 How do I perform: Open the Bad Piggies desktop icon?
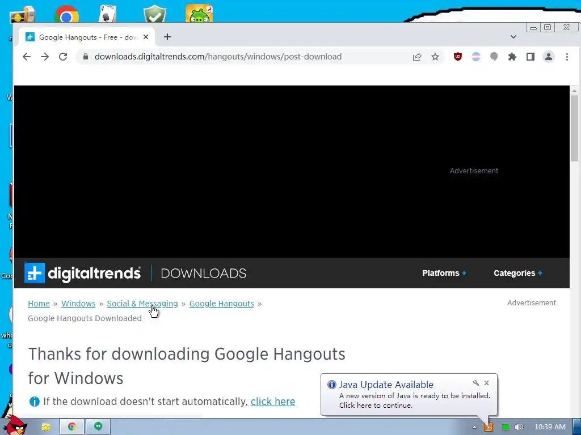[199, 14]
